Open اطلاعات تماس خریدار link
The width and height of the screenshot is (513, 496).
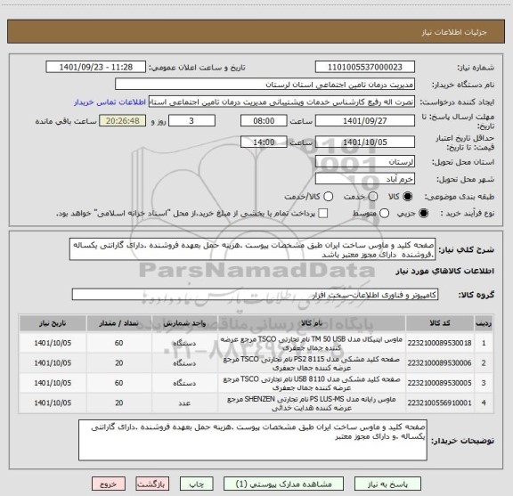coord(110,102)
